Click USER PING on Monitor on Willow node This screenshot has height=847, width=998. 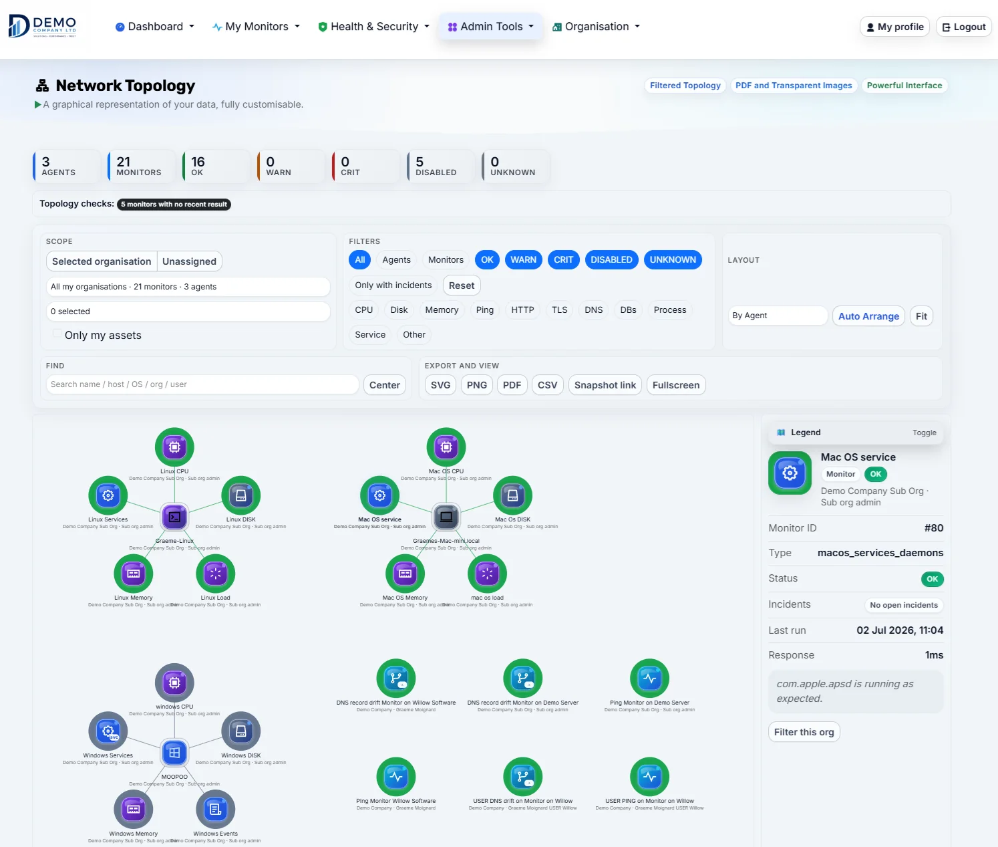649,777
